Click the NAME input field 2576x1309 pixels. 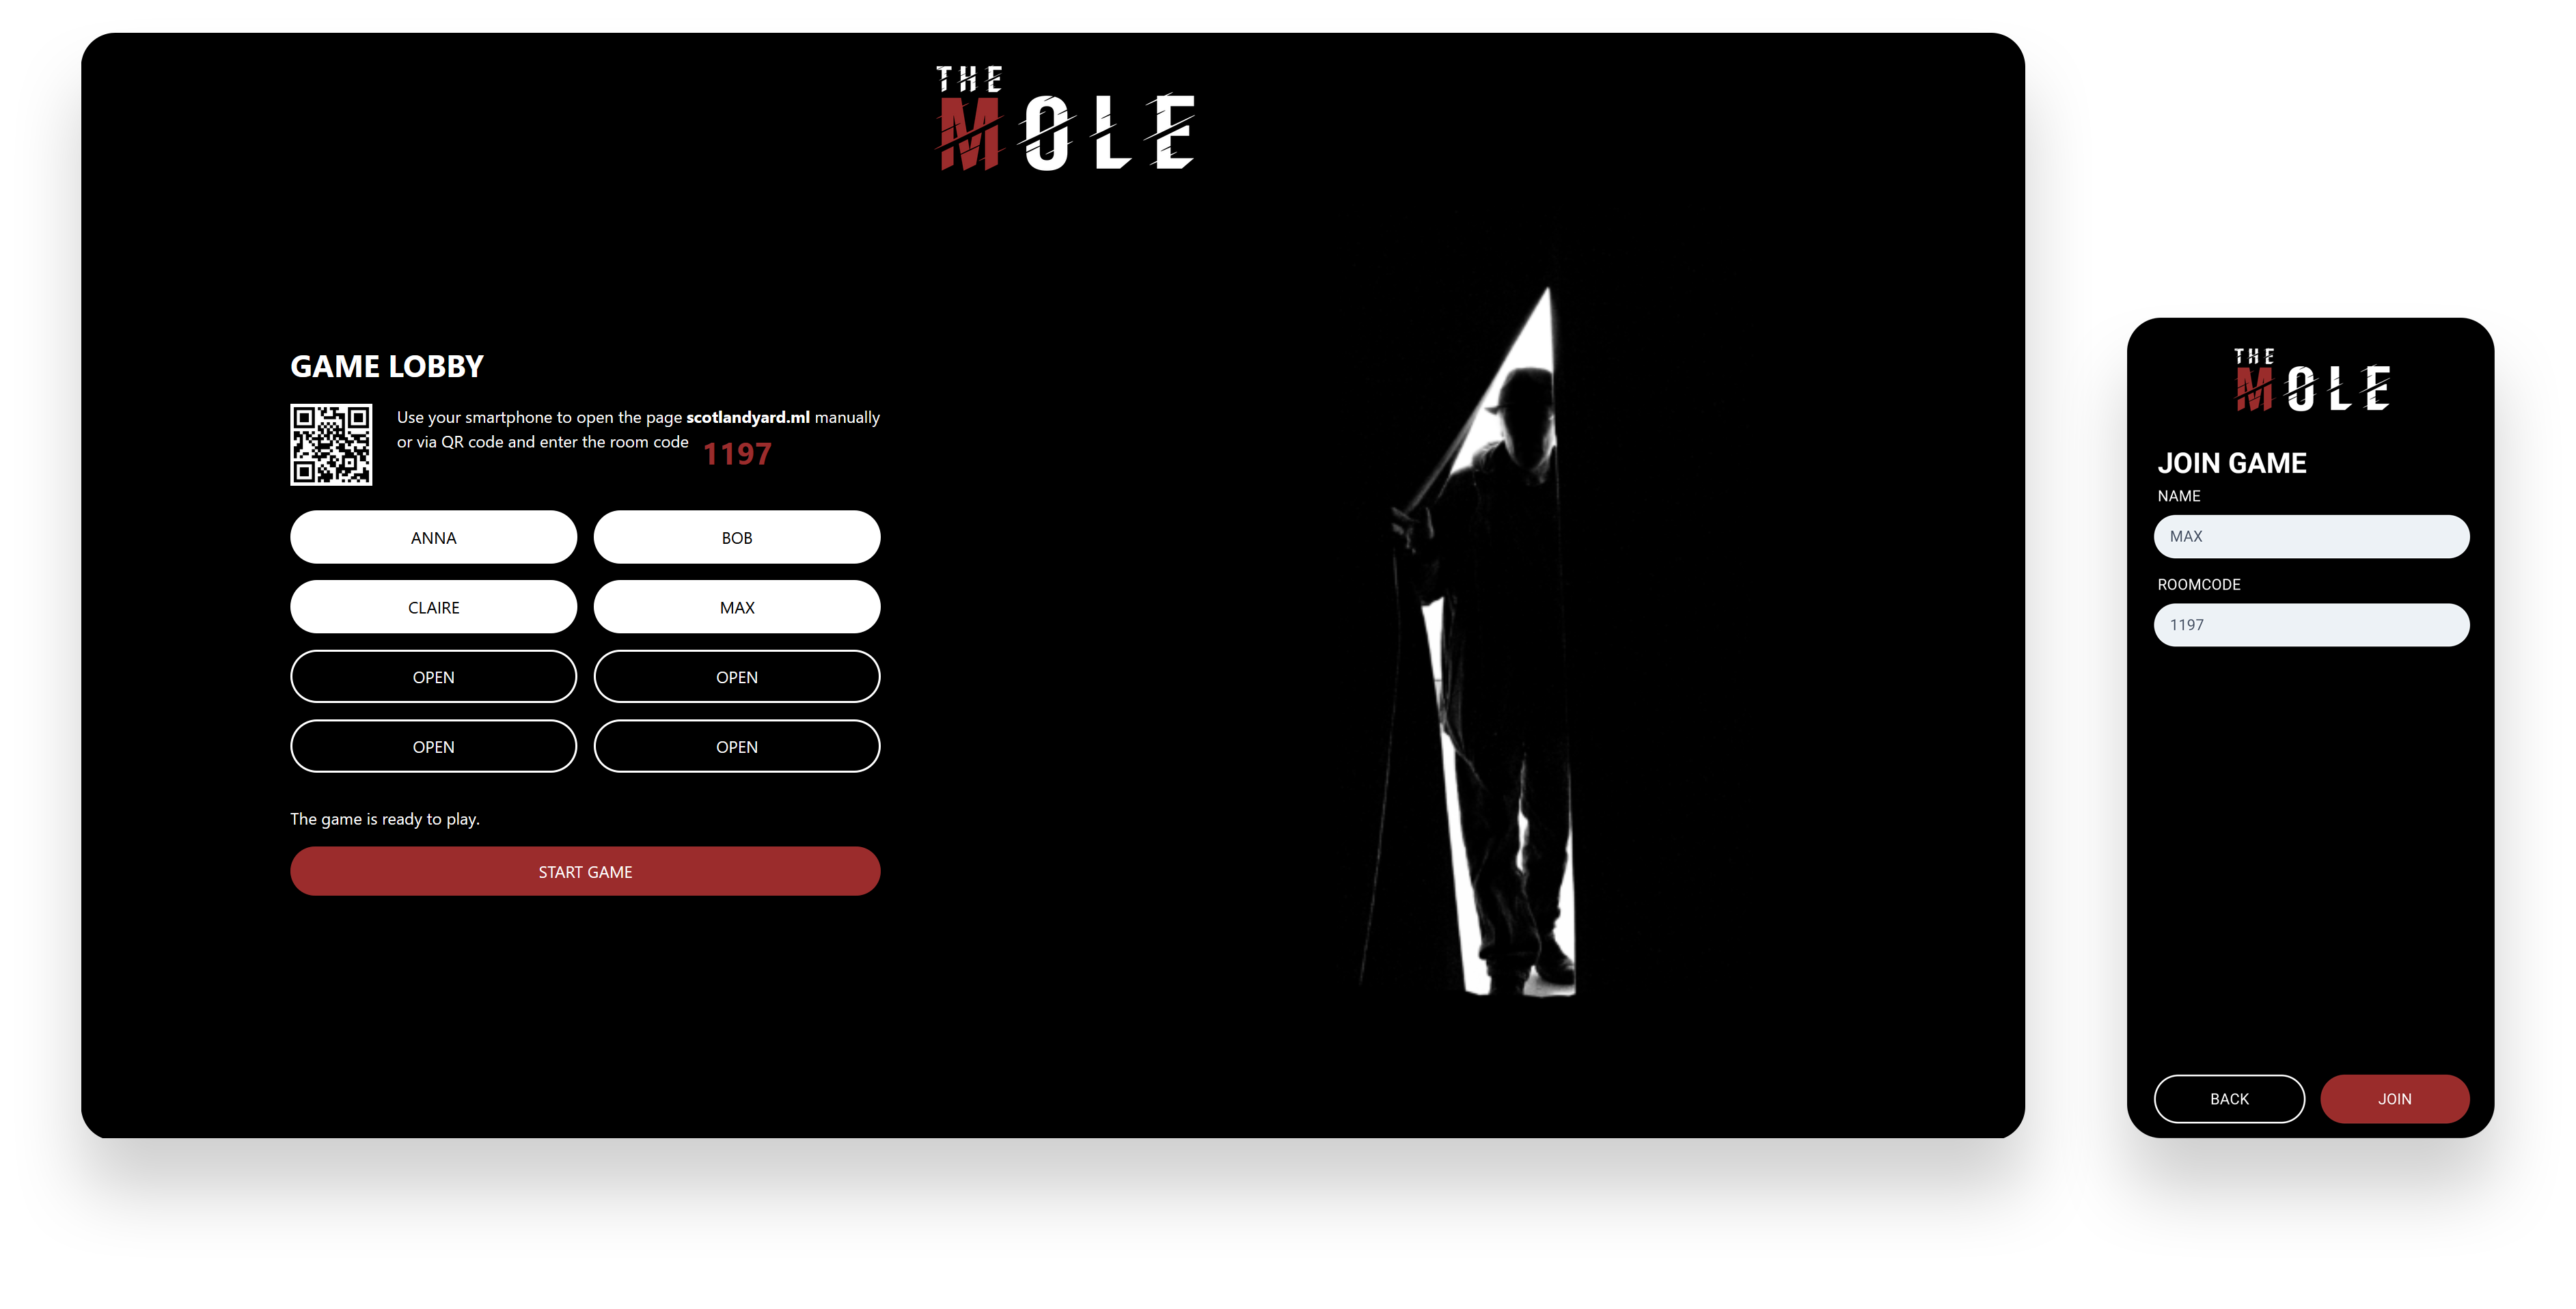tap(2312, 536)
